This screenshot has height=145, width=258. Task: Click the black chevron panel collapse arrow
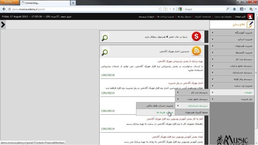point(3,25)
